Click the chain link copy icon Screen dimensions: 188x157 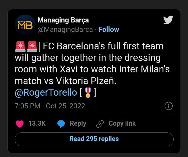(100, 124)
